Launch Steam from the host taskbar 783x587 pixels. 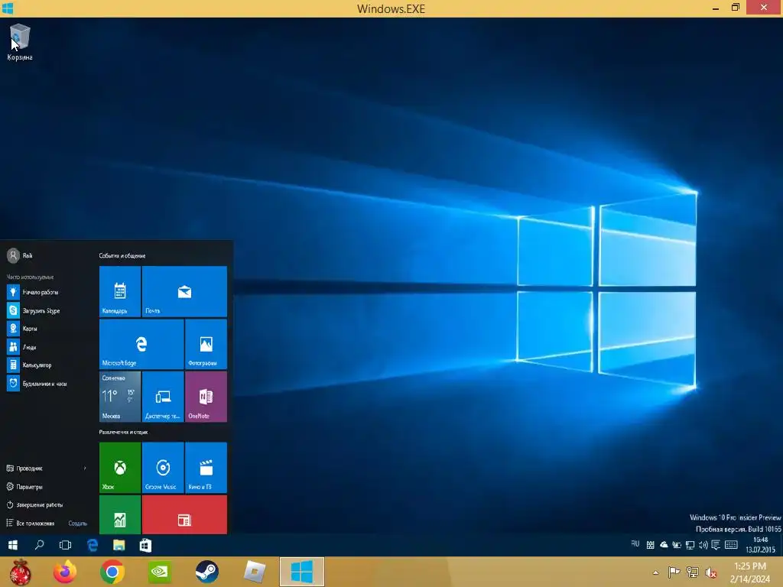click(206, 572)
